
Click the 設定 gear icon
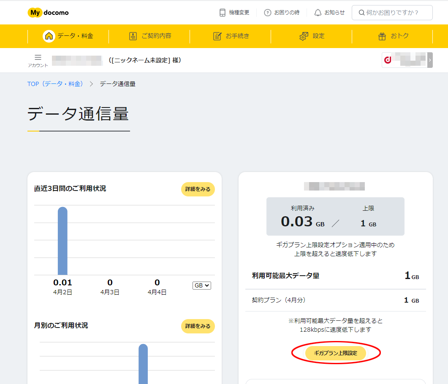pyautogui.click(x=304, y=36)
